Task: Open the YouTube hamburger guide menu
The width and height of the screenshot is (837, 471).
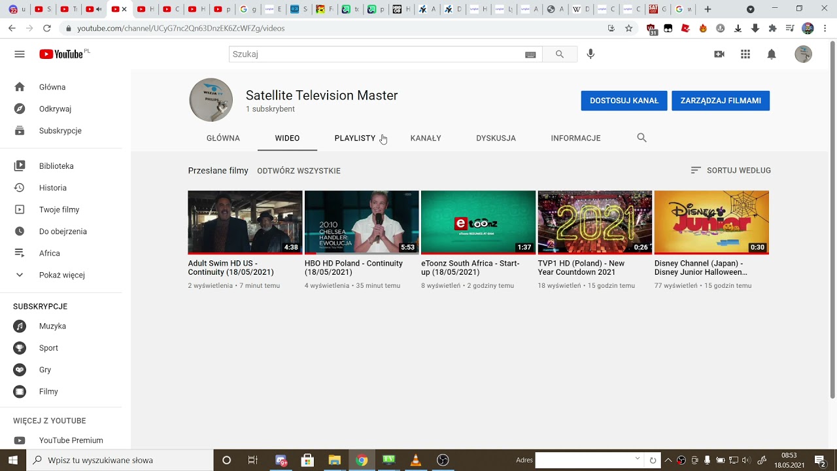Action: click(20, 54)
